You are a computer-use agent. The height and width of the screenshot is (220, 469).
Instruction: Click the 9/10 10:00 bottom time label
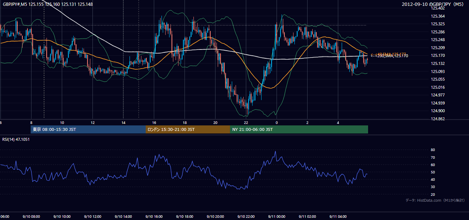click(x=62, y=217)
